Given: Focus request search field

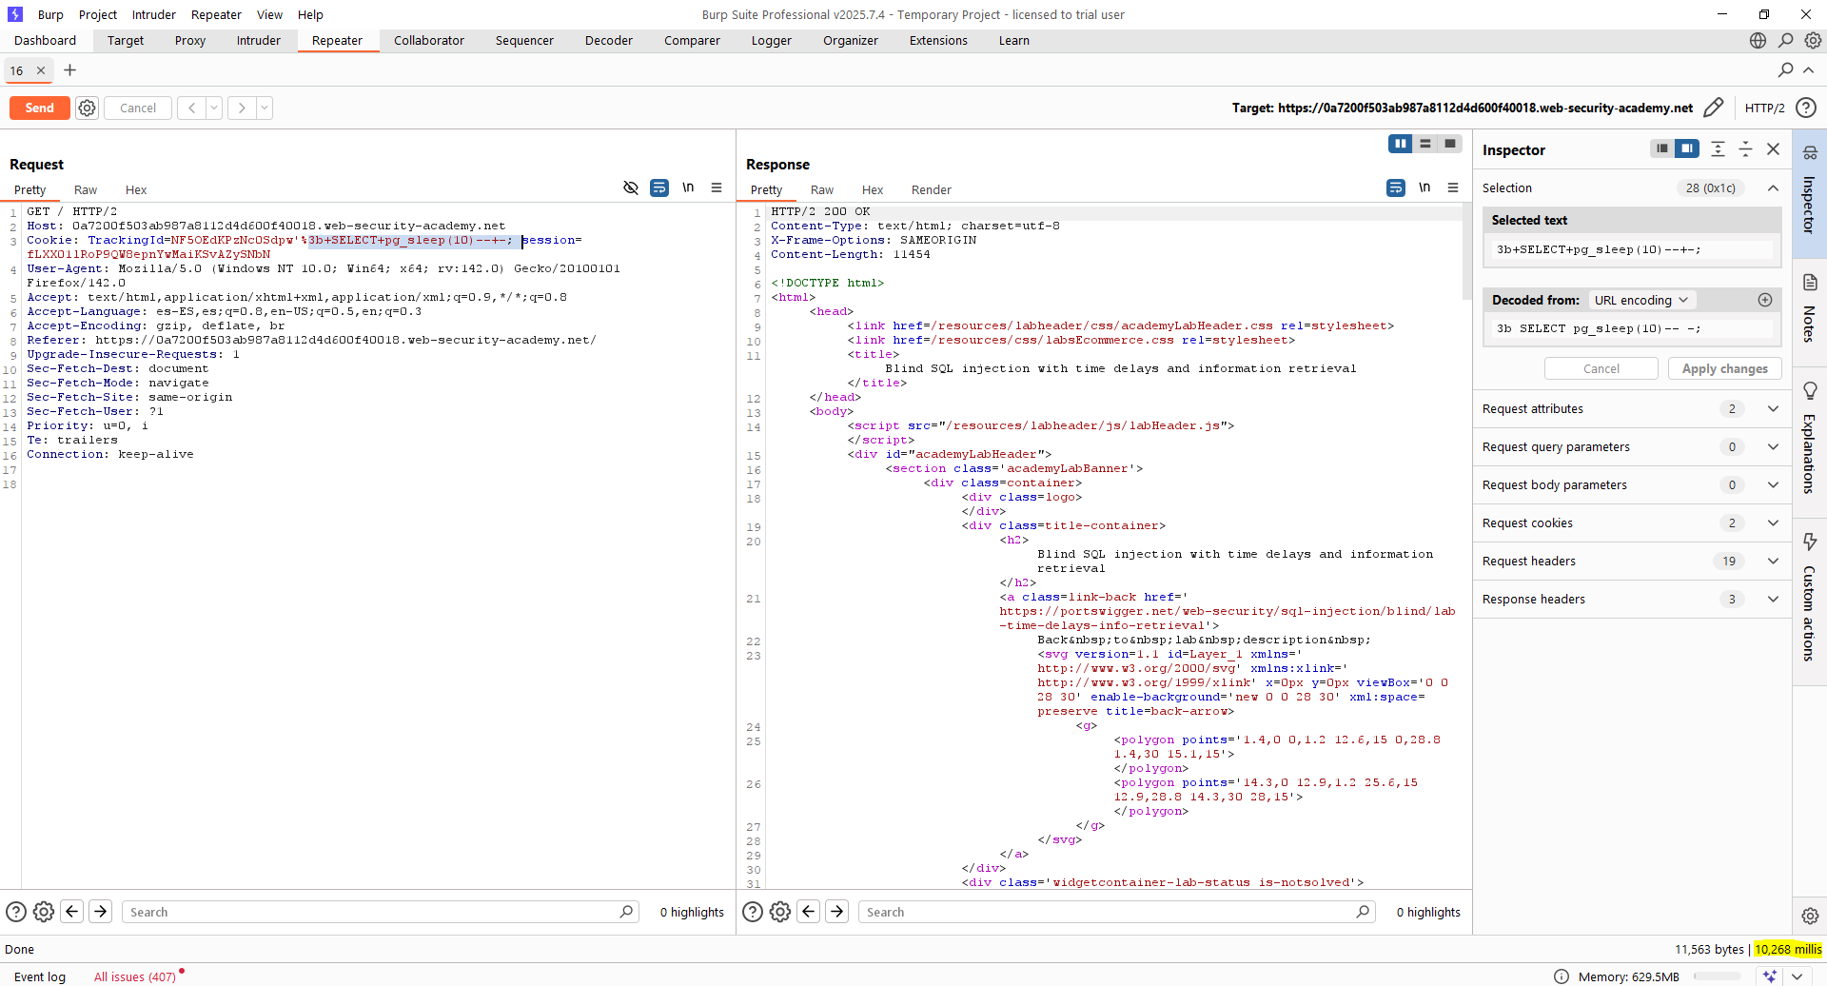Looking at the screenshot, I should pos(381,912).
